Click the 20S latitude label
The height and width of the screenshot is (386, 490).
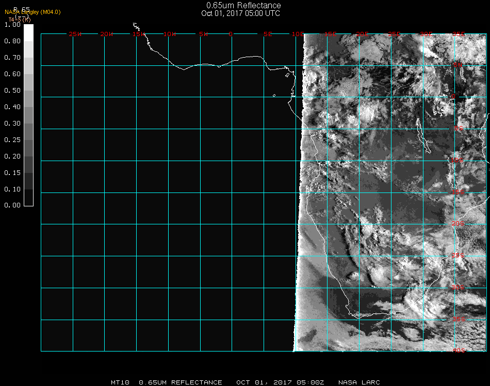(458, 224)
